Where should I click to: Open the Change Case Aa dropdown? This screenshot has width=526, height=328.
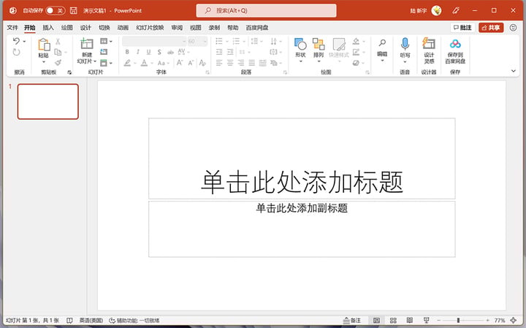click(163, 63)
